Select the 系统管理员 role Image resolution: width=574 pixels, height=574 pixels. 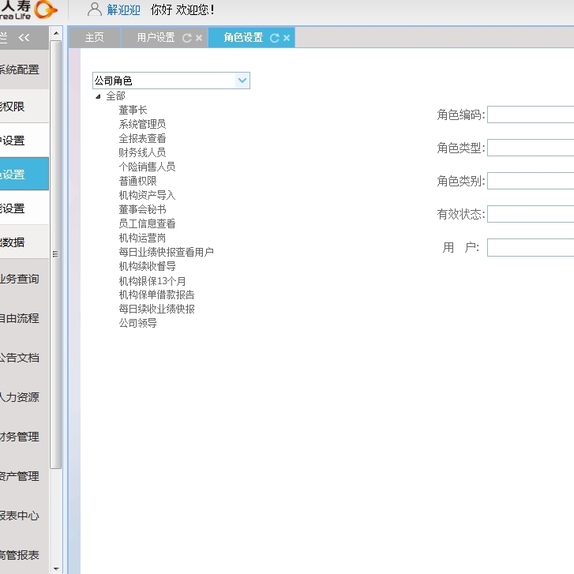coord(142,124)
